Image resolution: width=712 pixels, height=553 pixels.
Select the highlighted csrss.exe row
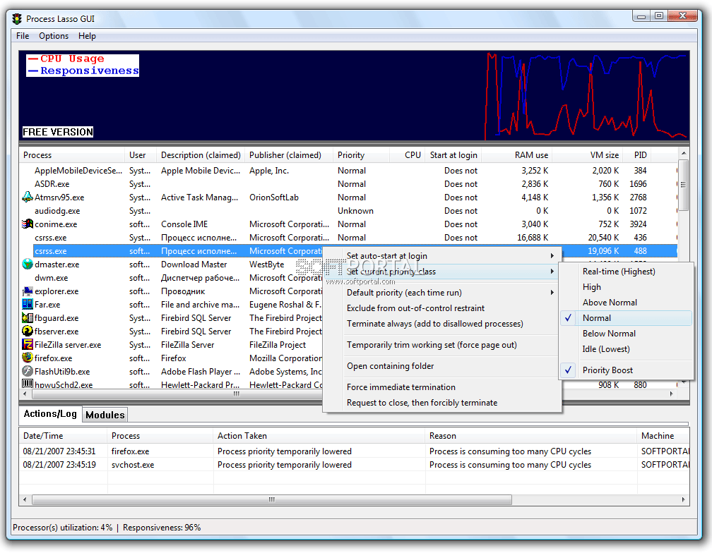(178, 250)
